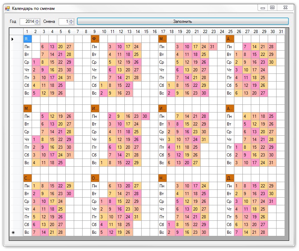299x251 pixels.
Task: Select the О... October month header cell
Action: click(95, 178)
